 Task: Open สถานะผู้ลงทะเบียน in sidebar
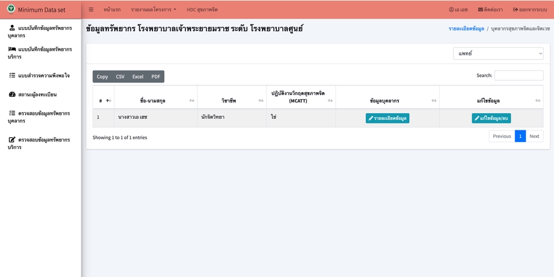[33, 94]
